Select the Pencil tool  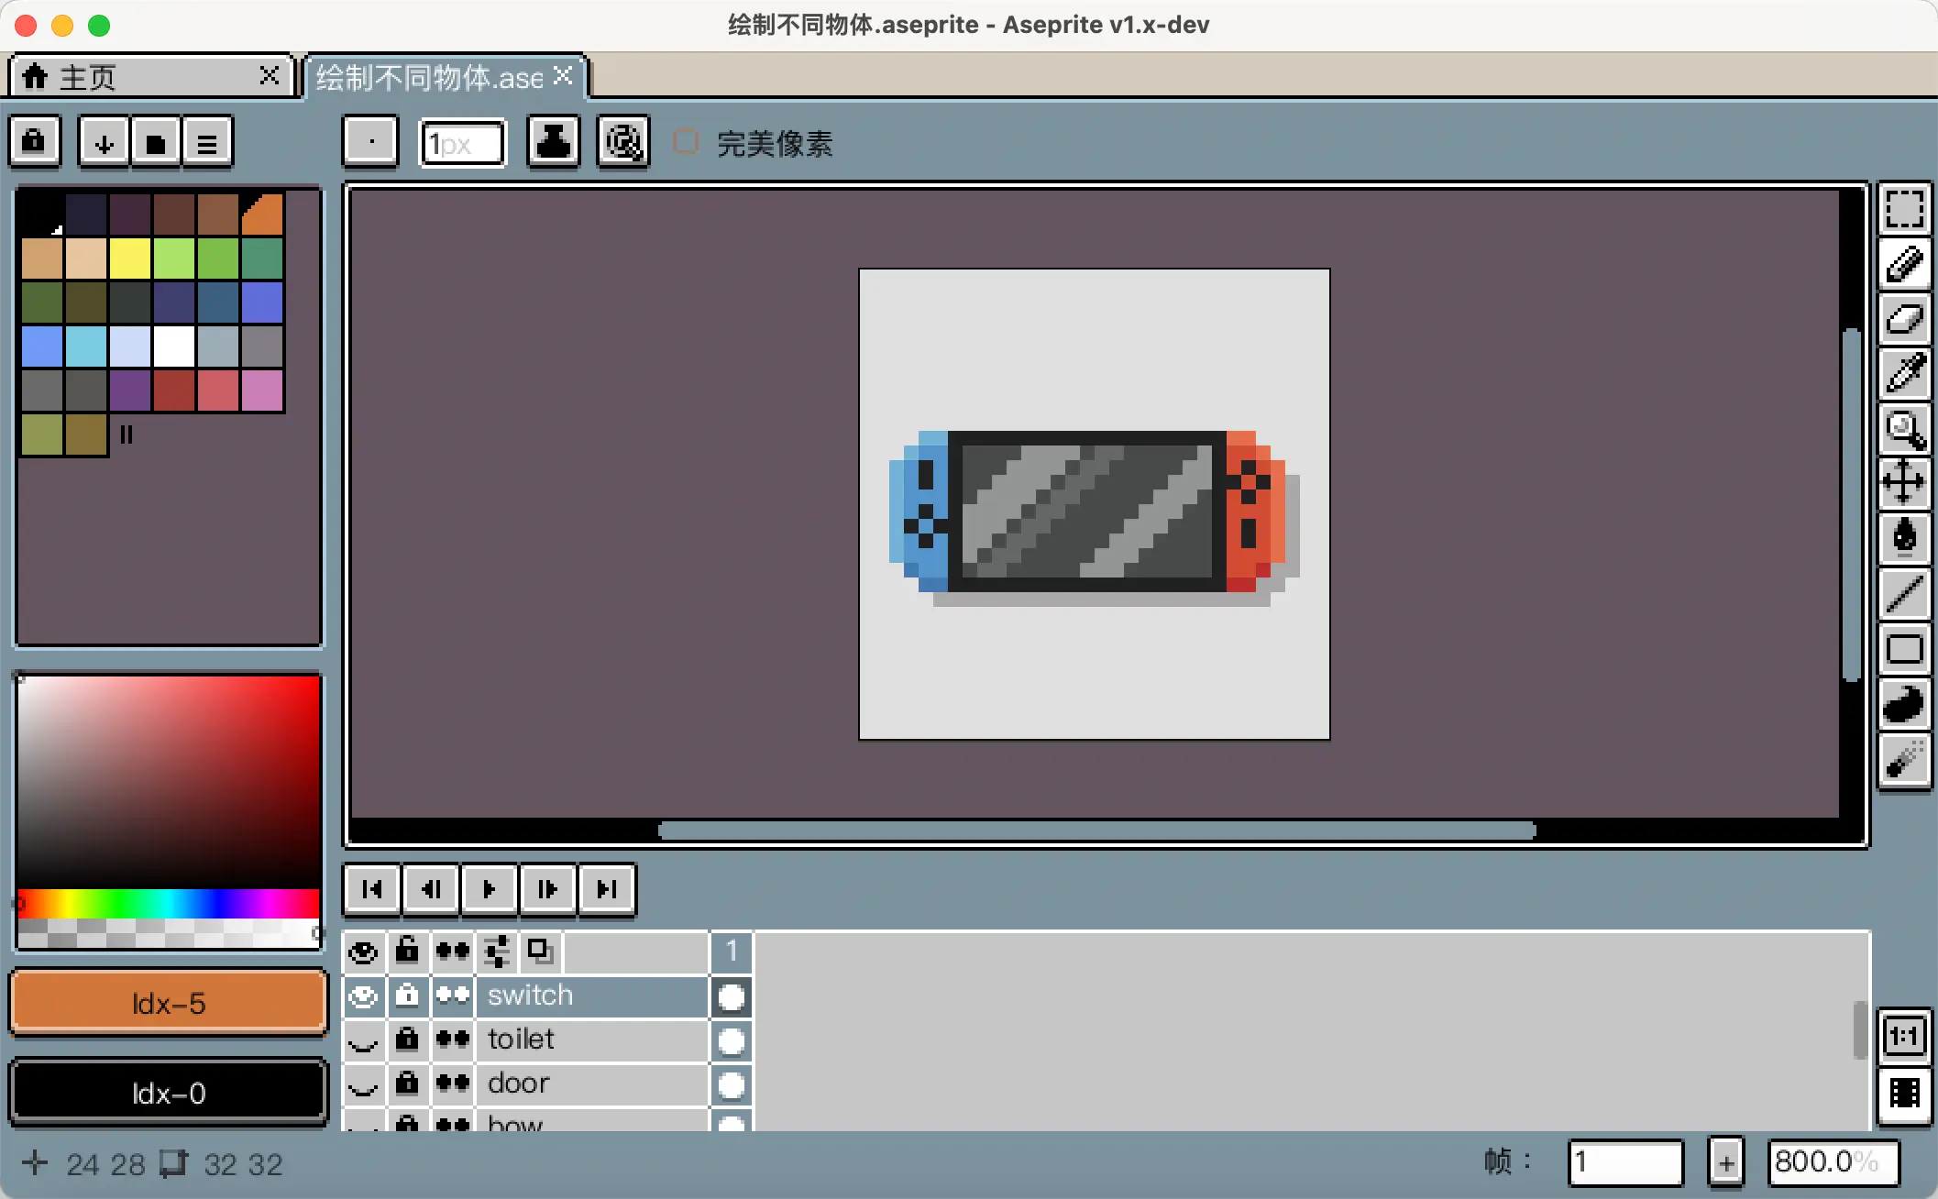1904,266
